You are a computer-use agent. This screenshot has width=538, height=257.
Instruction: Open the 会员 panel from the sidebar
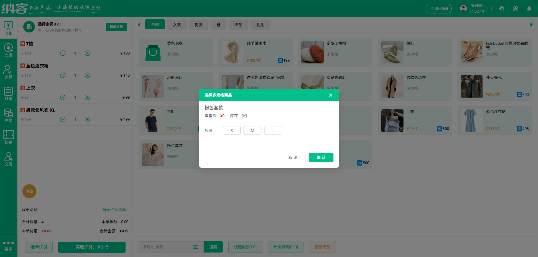pyautogui.click(x=8, y=71)
